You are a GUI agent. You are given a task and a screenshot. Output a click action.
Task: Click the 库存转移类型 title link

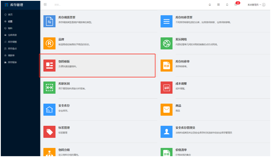(x=184, y=17)
